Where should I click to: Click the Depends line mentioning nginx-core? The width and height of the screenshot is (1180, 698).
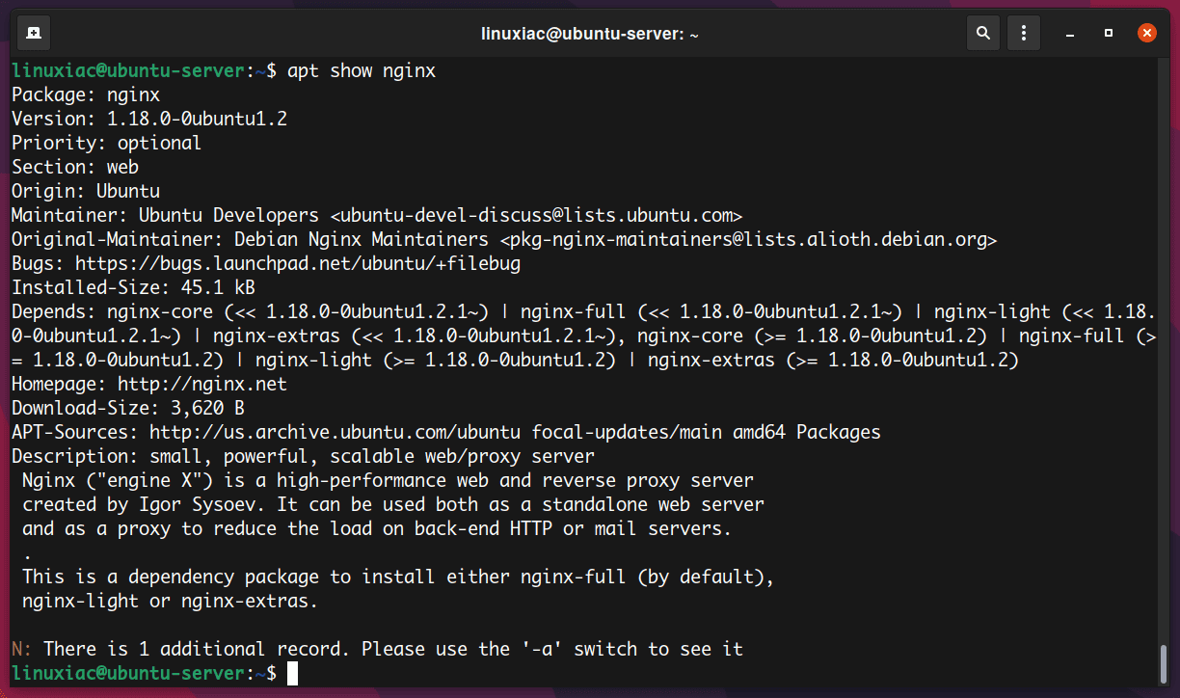coord(193,310)
